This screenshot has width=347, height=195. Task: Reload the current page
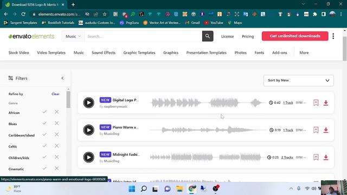pos(23,14)
